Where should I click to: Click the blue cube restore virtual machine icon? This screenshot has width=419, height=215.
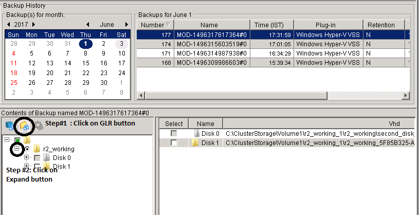point(10,125)
